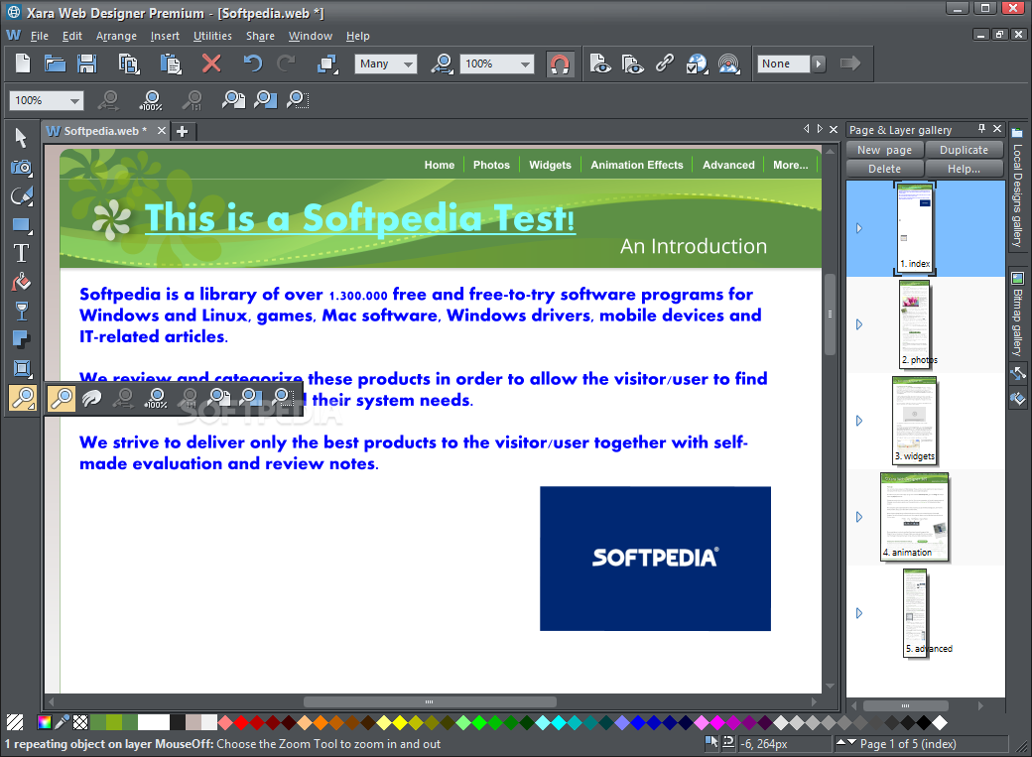The image size is (1032, 757).
Task: Switch to the Softpedia.web document tab
Action: click(105, 131)
